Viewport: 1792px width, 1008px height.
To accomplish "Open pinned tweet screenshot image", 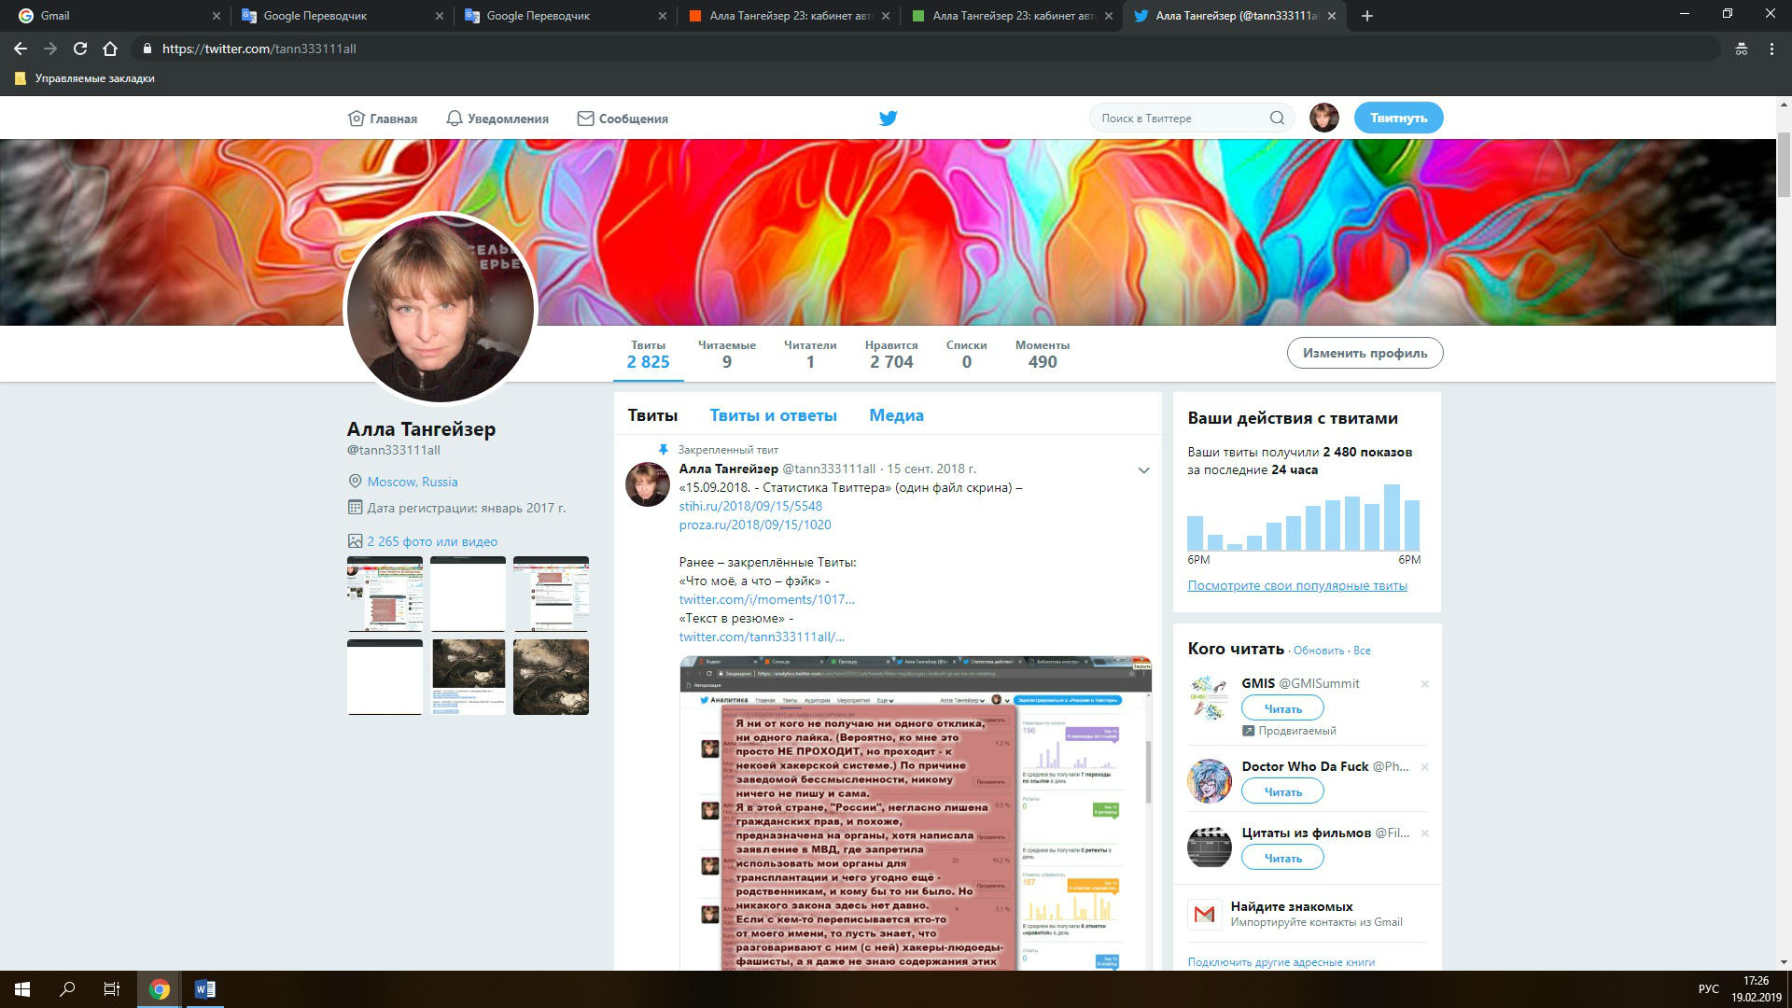I will click(915, 814).
